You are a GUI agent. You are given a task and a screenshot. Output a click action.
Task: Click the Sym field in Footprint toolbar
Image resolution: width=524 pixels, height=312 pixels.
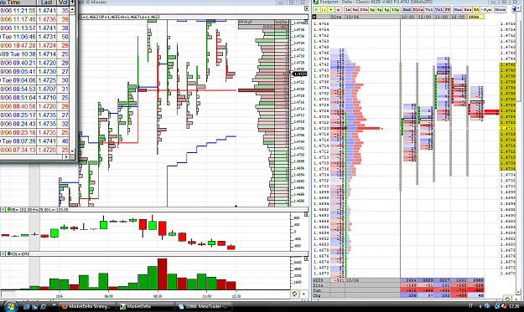[x=486, y=10]
